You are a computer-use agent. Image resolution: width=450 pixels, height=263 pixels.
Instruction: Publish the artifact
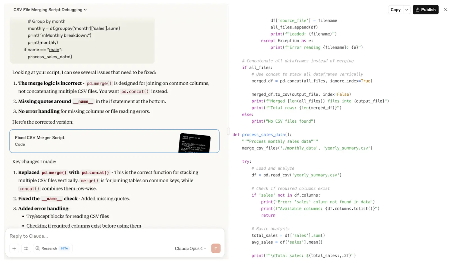pyautogui.click(x=426, y=10)
